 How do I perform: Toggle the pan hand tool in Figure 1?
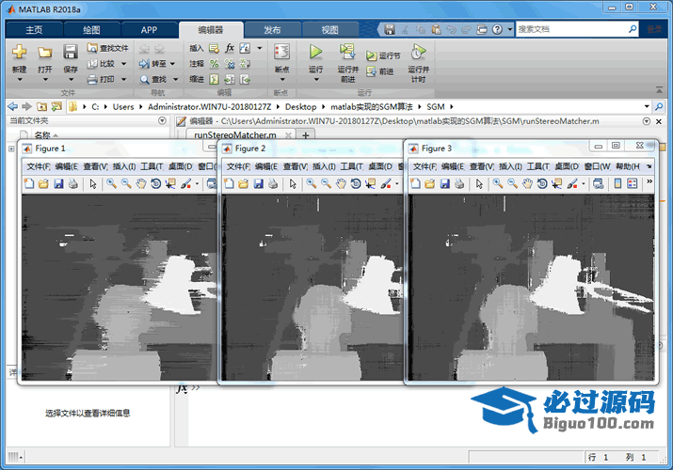[x=140, y=183]
